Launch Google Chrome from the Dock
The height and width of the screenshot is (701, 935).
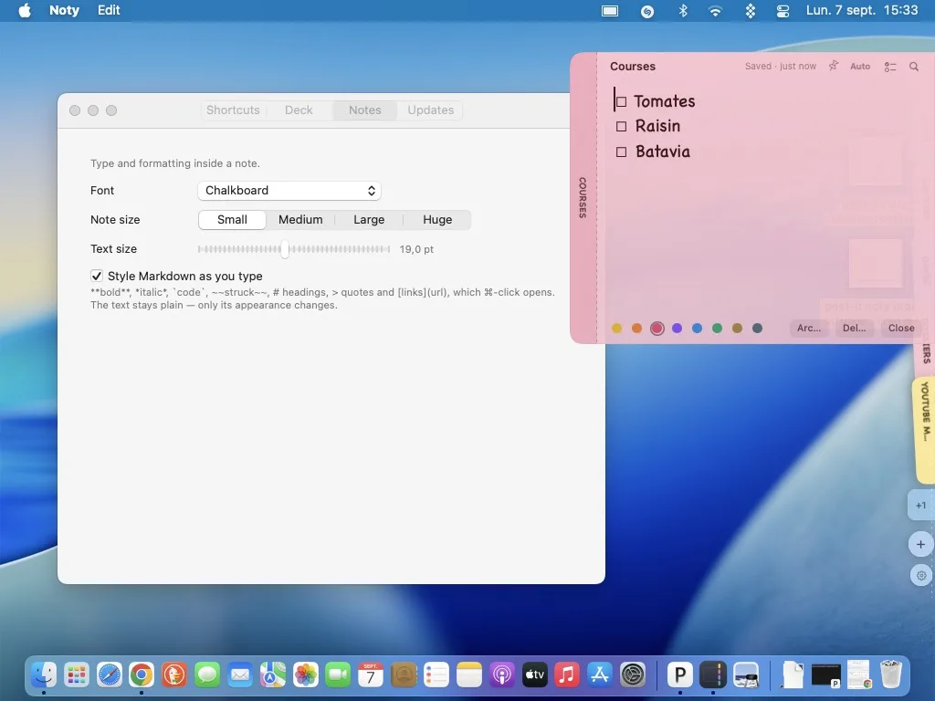[142, 675]
